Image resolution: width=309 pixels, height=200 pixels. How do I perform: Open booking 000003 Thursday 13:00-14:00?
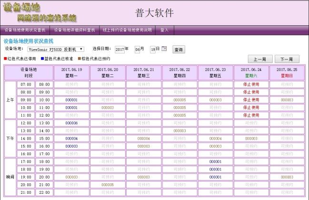179,130
